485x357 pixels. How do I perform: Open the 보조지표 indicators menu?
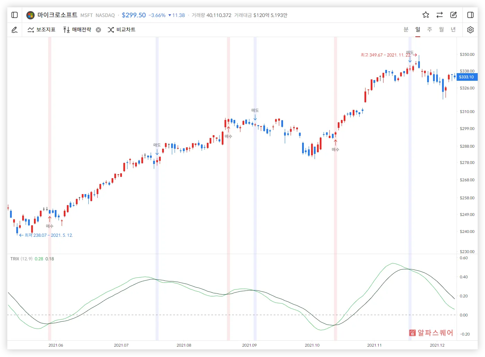point(42,30)
